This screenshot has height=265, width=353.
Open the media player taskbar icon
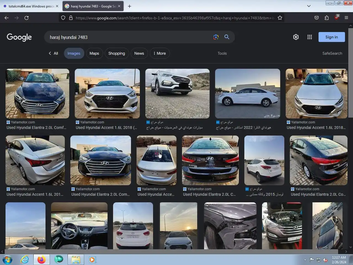point(92,259)
